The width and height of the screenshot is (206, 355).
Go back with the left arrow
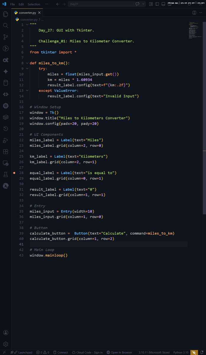coord(58,4)
